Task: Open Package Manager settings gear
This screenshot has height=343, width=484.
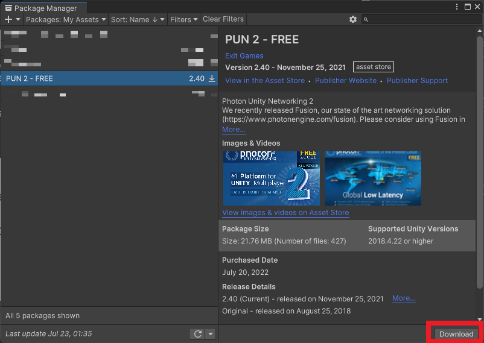Action: click(x=353, y=19)
